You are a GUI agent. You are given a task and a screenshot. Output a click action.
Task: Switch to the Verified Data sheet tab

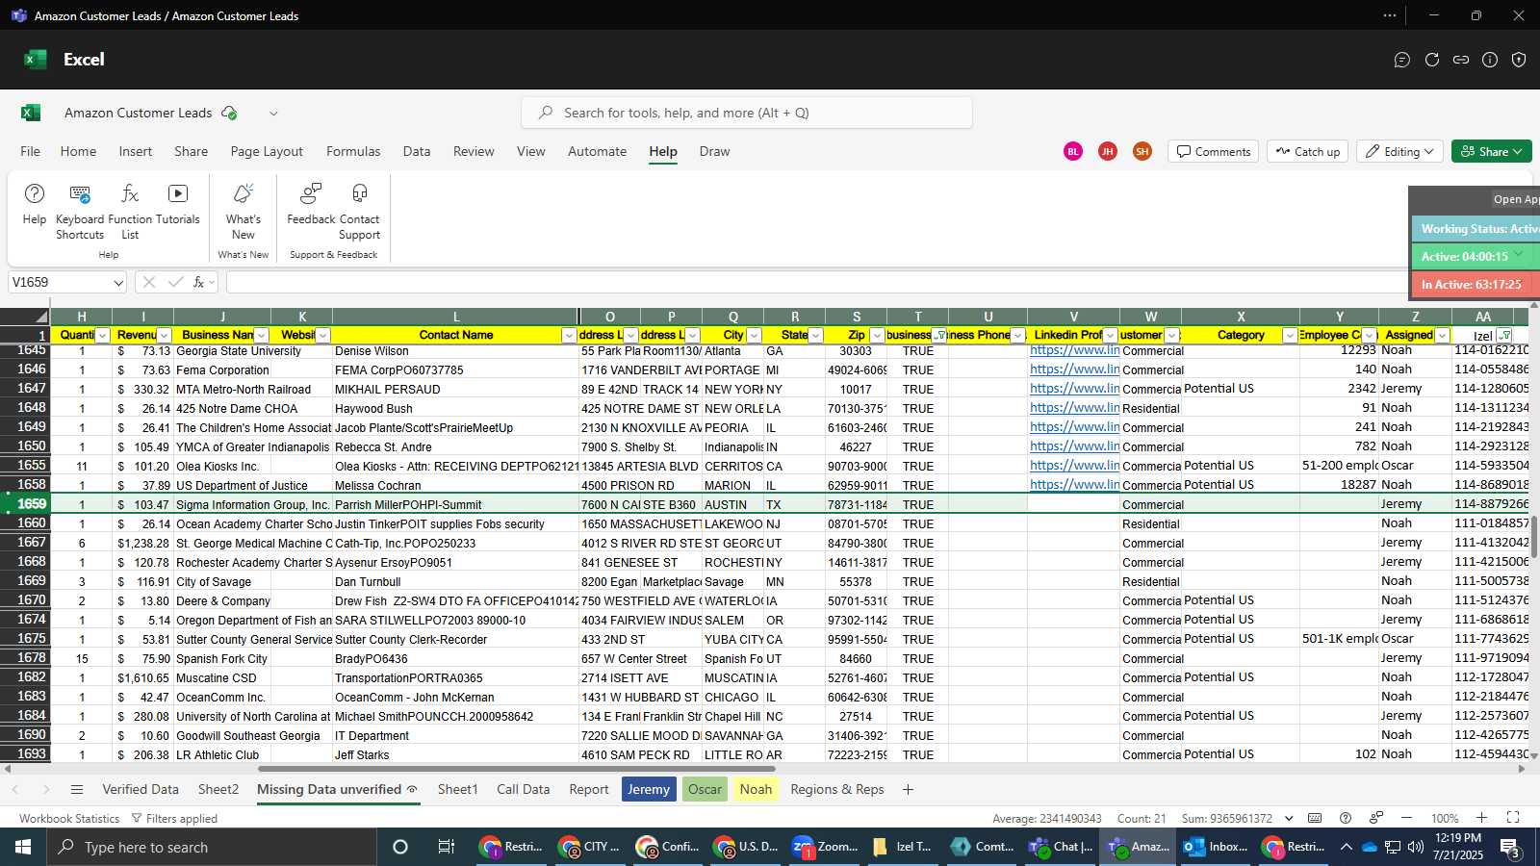141,789
